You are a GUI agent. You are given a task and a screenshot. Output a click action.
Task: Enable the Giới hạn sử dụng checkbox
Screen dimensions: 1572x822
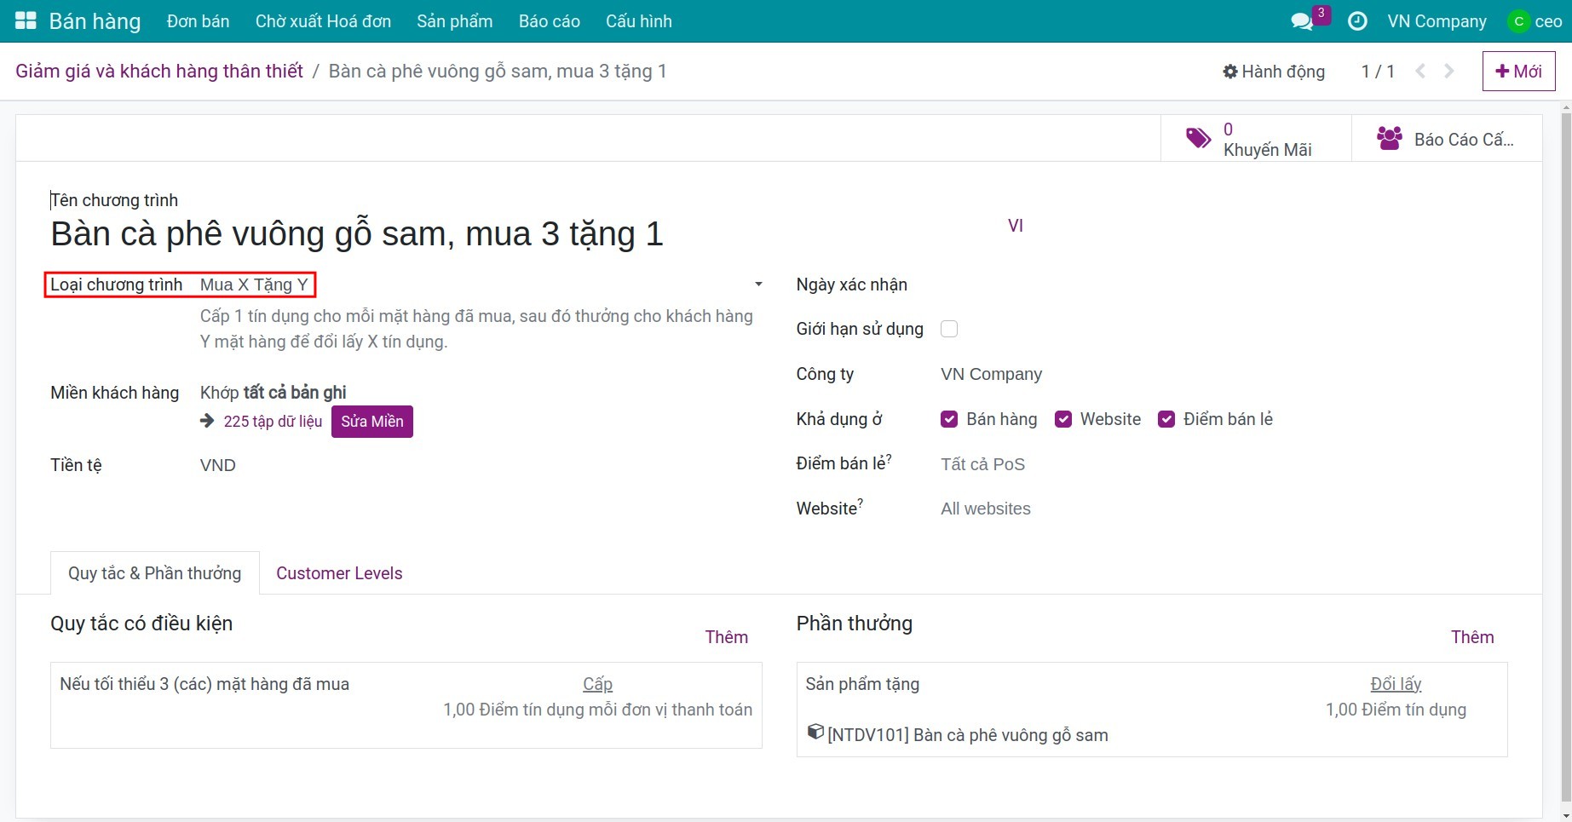[x=948, y=328]
